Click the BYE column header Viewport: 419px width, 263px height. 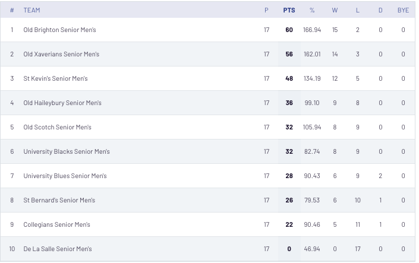(x=403, y=10)
